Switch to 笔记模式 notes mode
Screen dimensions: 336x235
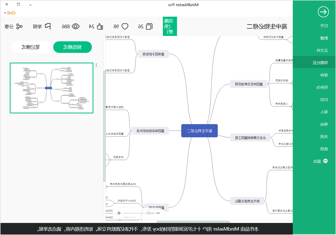[x=31, y=47]
